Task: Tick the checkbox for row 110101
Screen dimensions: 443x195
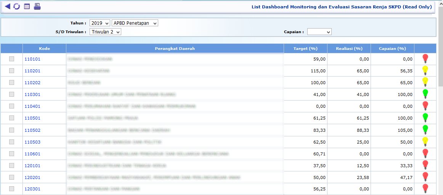Action: point(11,59)
